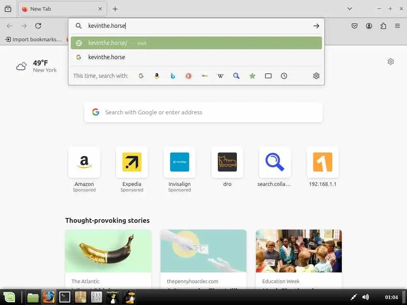Open a new tab with plus button

(x=115, y=9)
